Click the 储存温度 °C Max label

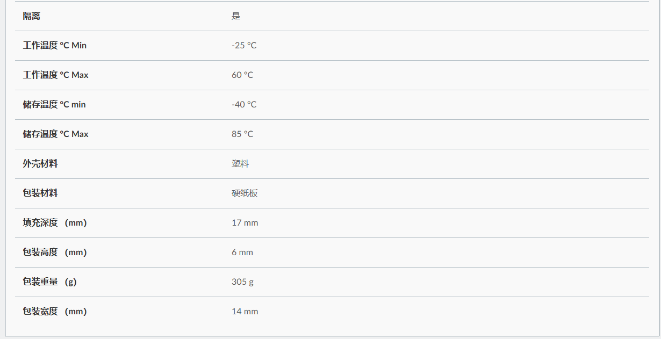tap(55, 134)
